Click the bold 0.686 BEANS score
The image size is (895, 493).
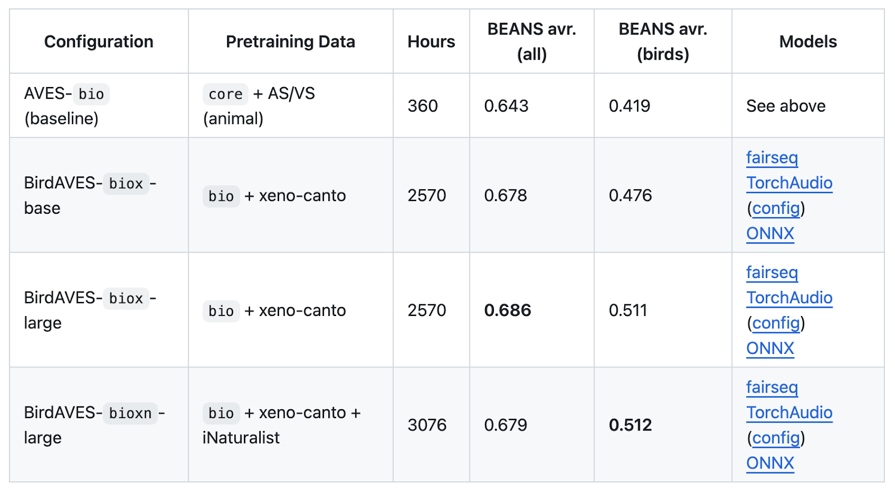coord(507,310)
